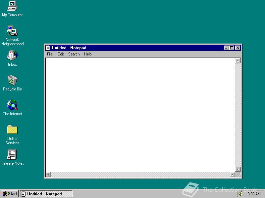This screenshot has height=198, width=265.
Task: Maximize the Notepad window
Action: tap(232, 48)
